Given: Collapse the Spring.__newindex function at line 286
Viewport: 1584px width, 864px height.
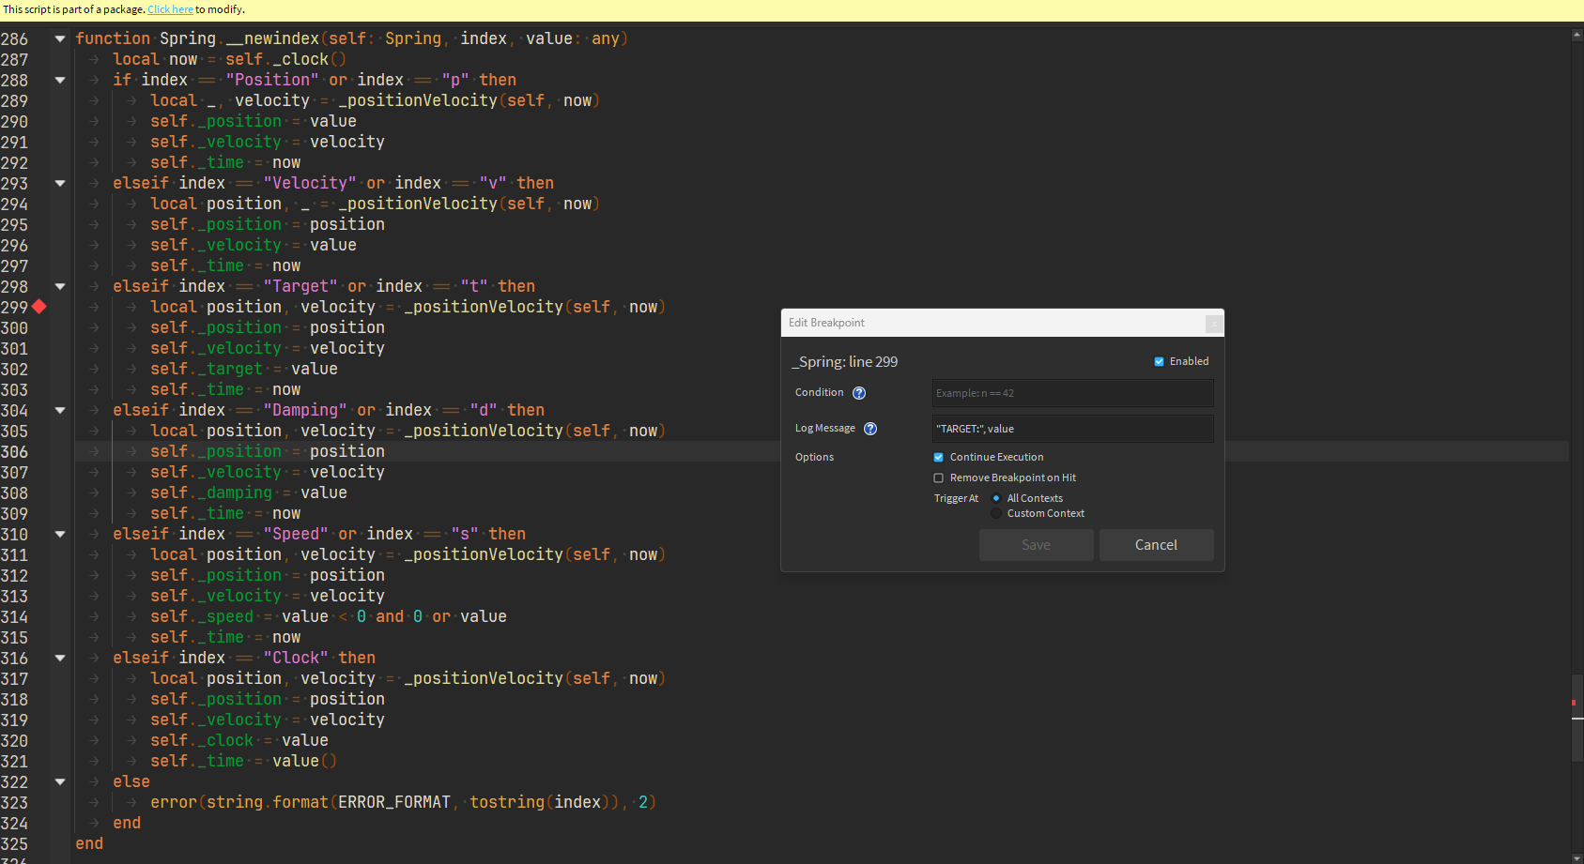Looking at the screenshot, I should (x=60, y=39).
